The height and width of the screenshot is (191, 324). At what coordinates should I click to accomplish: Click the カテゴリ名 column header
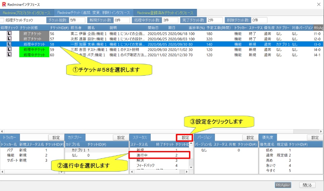76,144
